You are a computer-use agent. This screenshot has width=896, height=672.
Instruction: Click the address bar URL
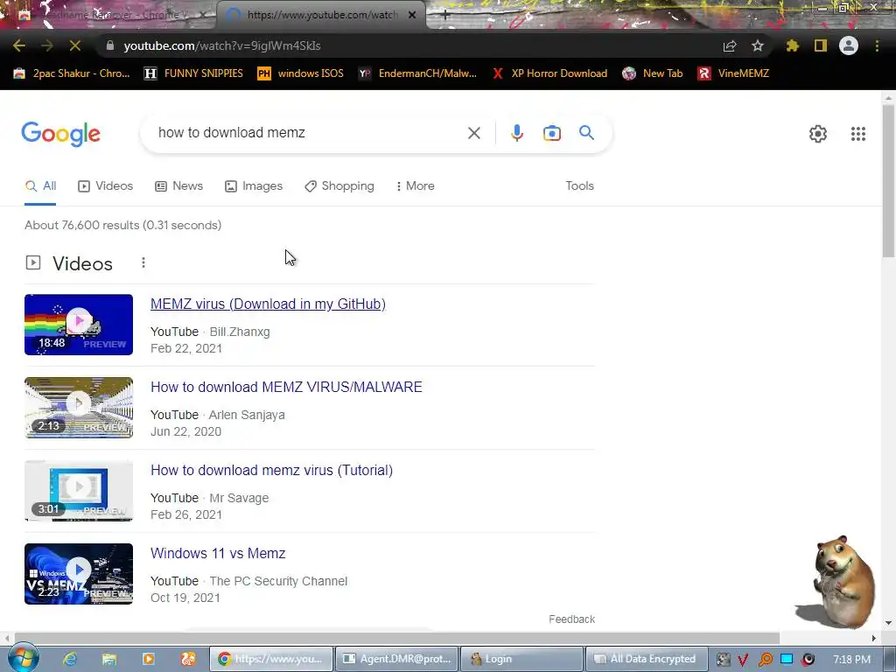tap(222, 45)
